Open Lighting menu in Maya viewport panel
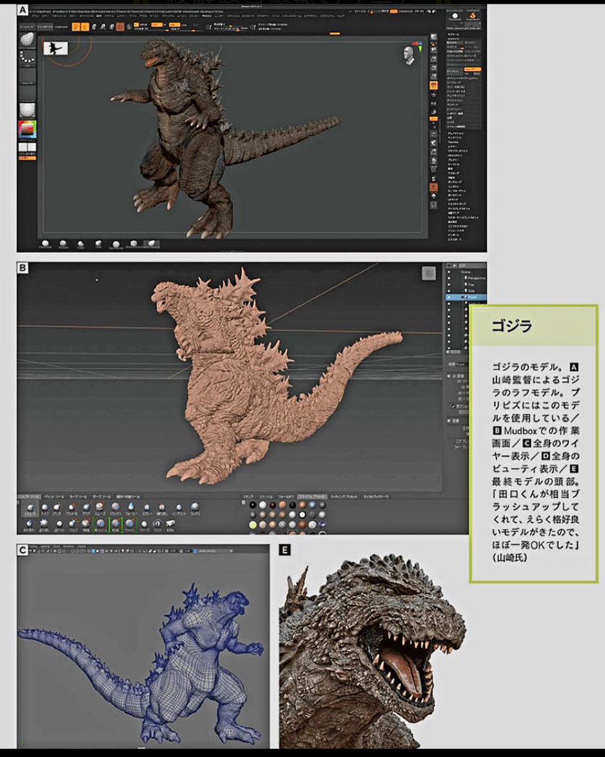The image size is (605, 757). click(x=45, y=546)
